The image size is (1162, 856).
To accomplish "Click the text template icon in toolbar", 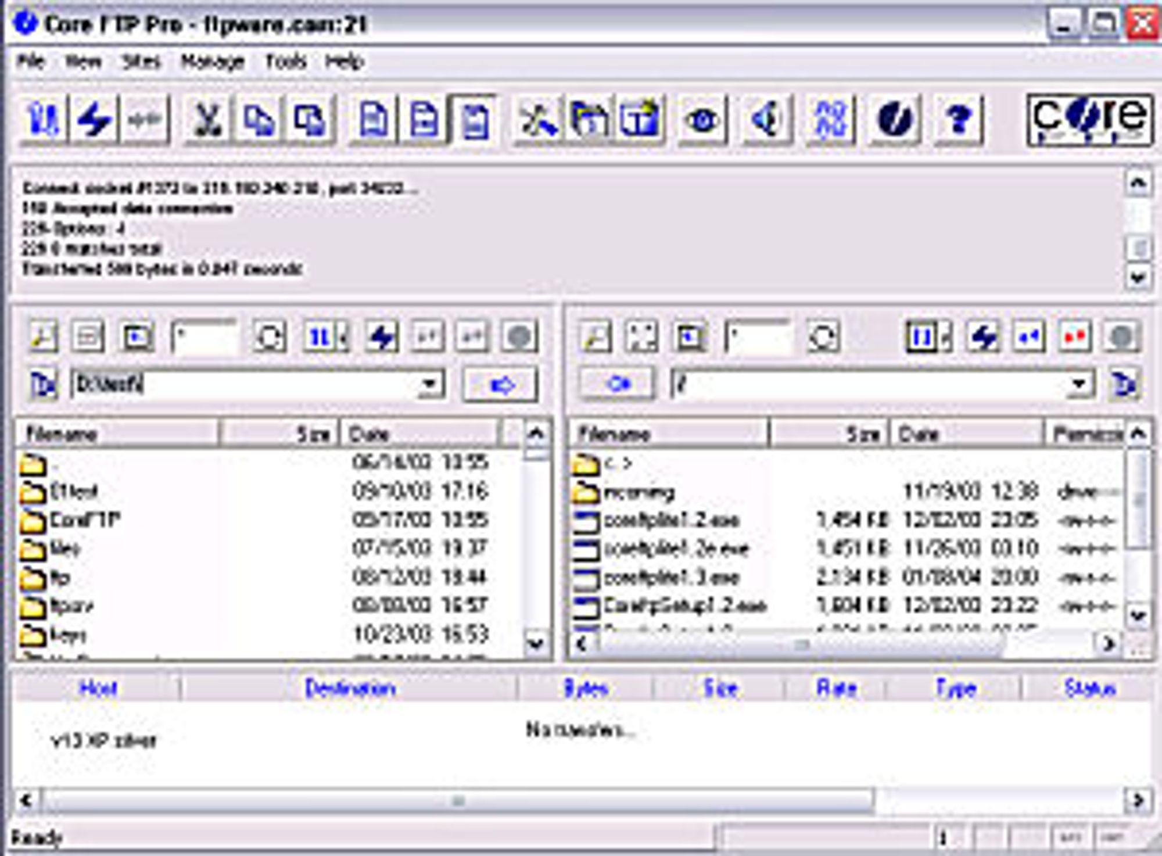I will (639, 120).
